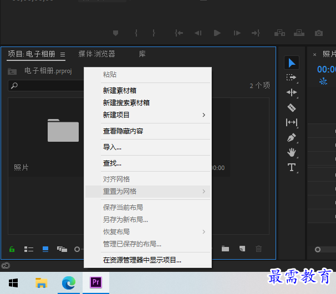Select the 照片 bin folder thumbnail
This screenshot has width=336, height=294.
tap(63, 130)
